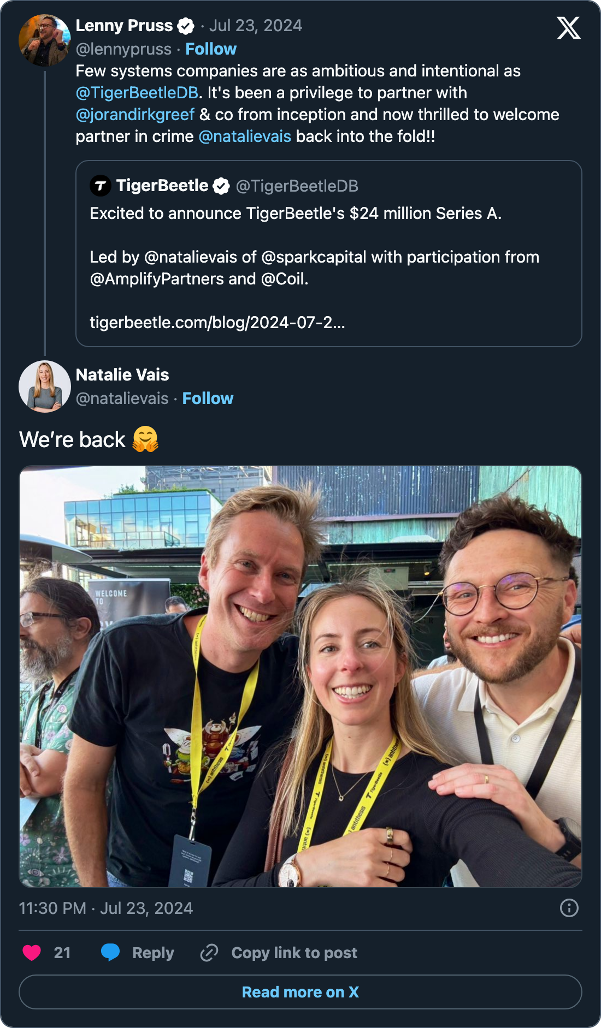Open the X logo in the top corner
Viewport: 601px width, 1028px height.
coord(569,28)
